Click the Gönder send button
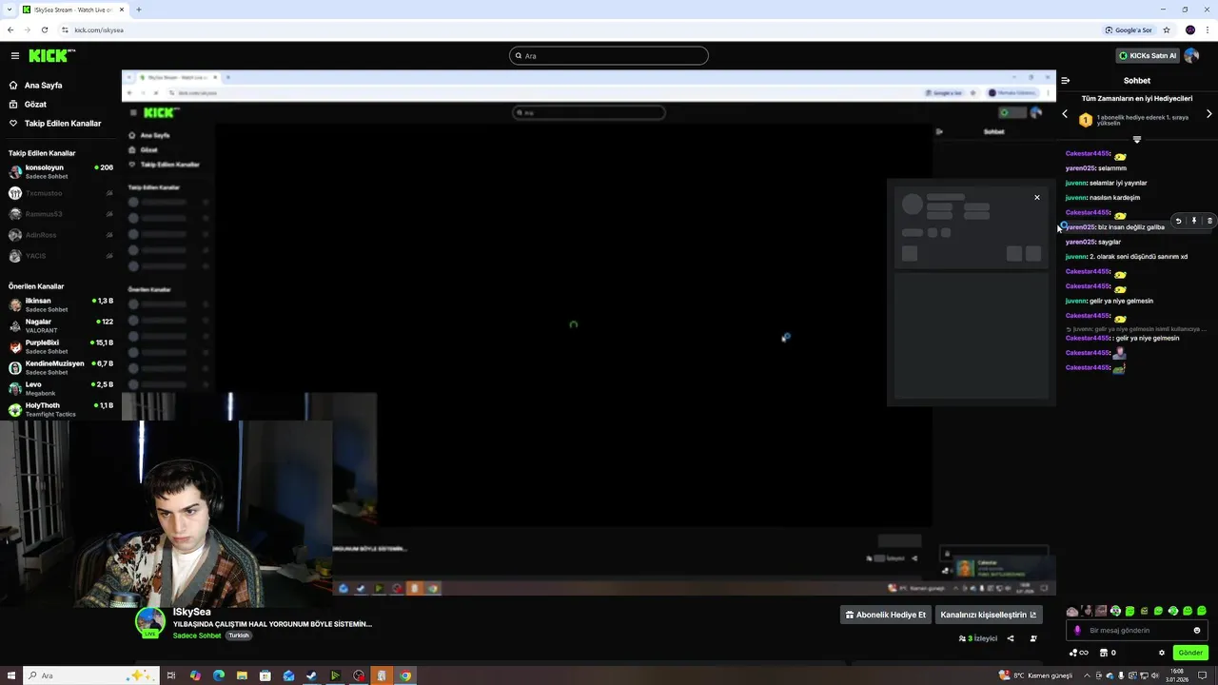Viewport: 1218px width, 685px height. click(1190, 653)
